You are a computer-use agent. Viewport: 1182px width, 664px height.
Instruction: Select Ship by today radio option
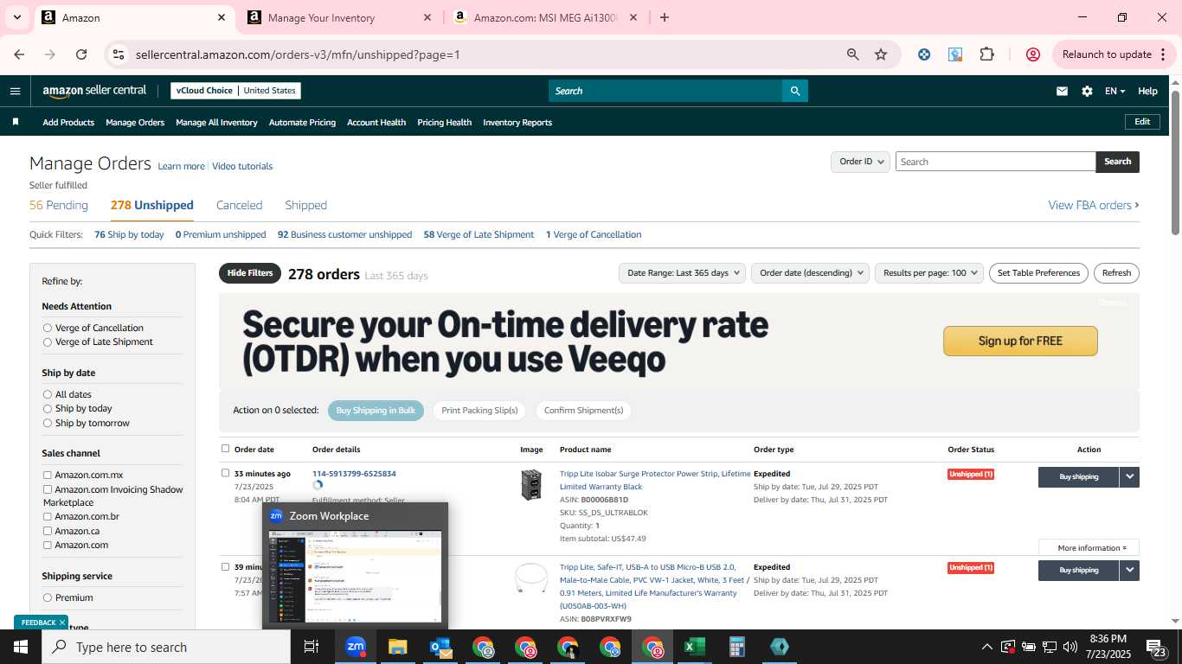coord(48,408)
